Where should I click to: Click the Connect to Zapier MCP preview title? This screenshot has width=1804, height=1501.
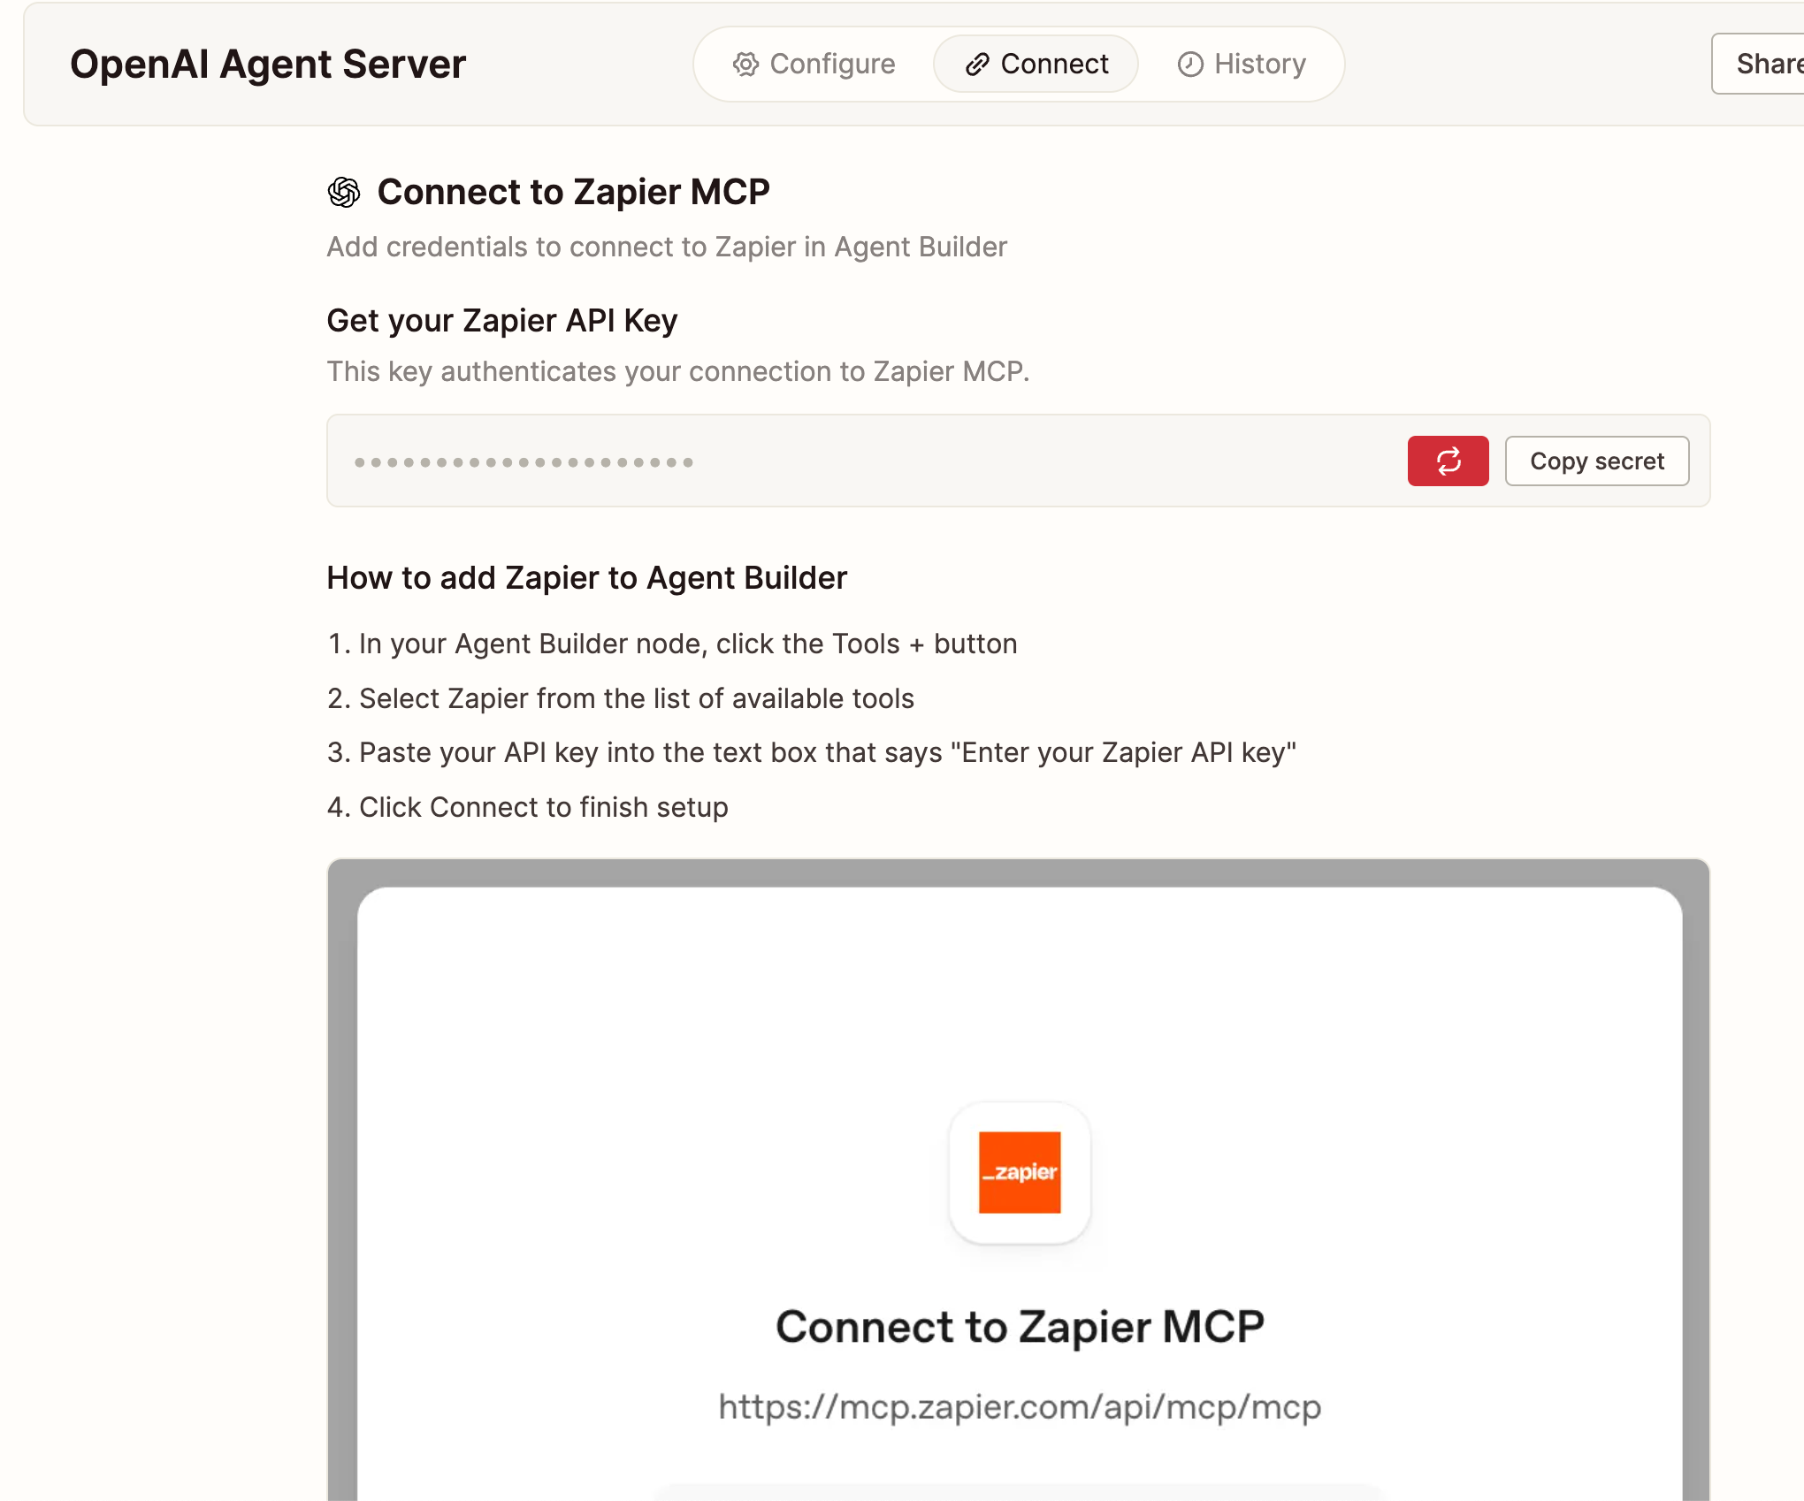point(1019,1326)
